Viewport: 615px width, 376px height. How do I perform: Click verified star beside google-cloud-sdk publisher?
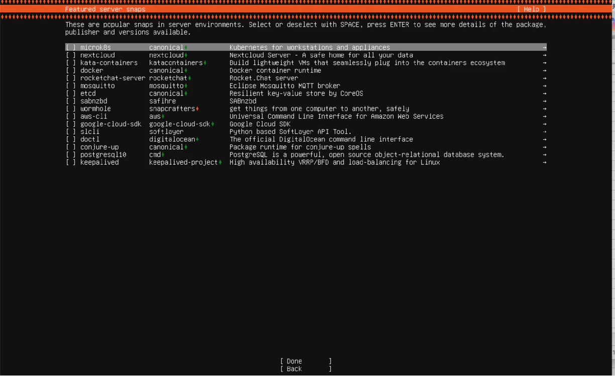213,124
